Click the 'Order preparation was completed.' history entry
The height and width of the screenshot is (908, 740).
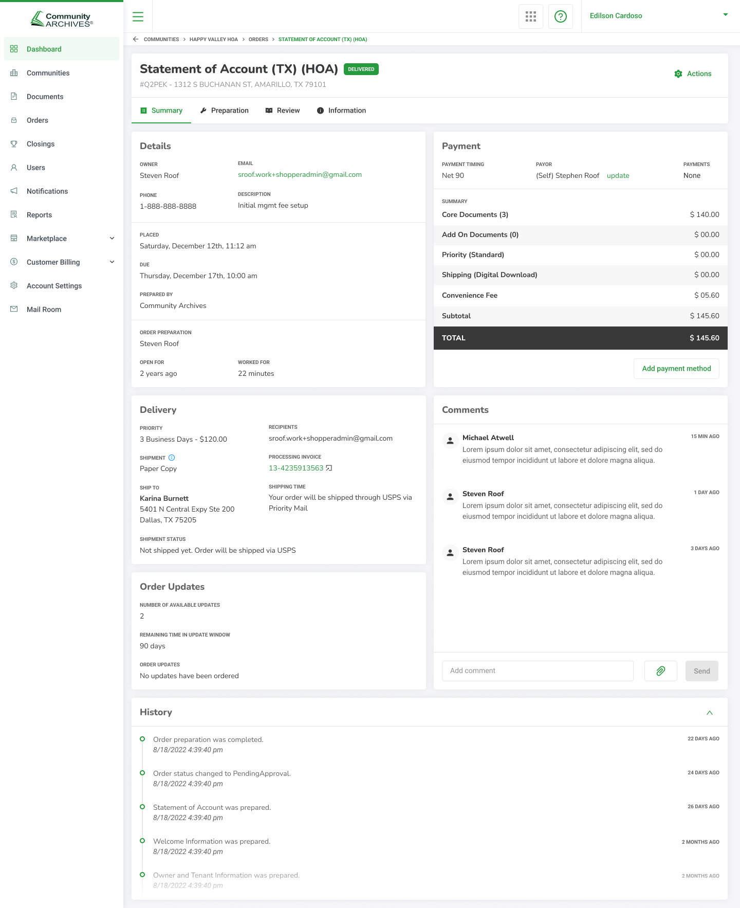click(x=208, y=740)
